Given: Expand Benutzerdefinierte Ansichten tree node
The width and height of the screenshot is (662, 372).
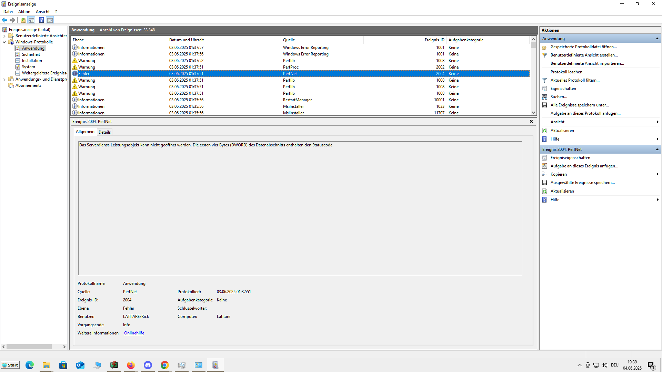Looking at the screenshot, I should tap(4, 36).
